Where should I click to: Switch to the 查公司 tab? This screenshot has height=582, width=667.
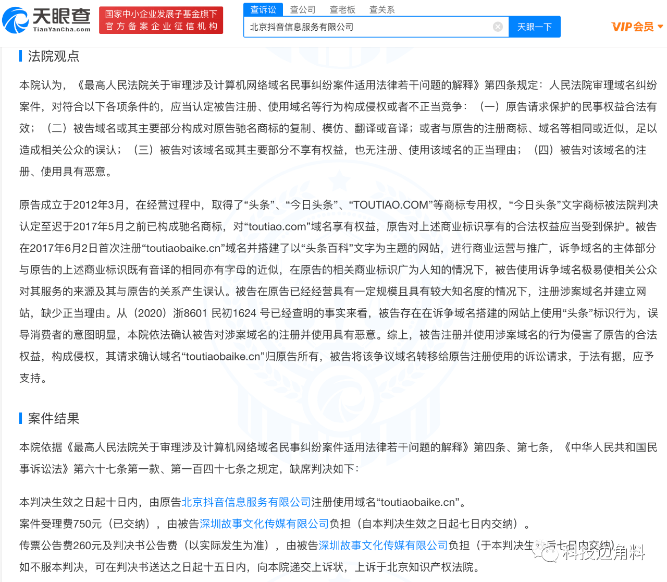point(303,9)
